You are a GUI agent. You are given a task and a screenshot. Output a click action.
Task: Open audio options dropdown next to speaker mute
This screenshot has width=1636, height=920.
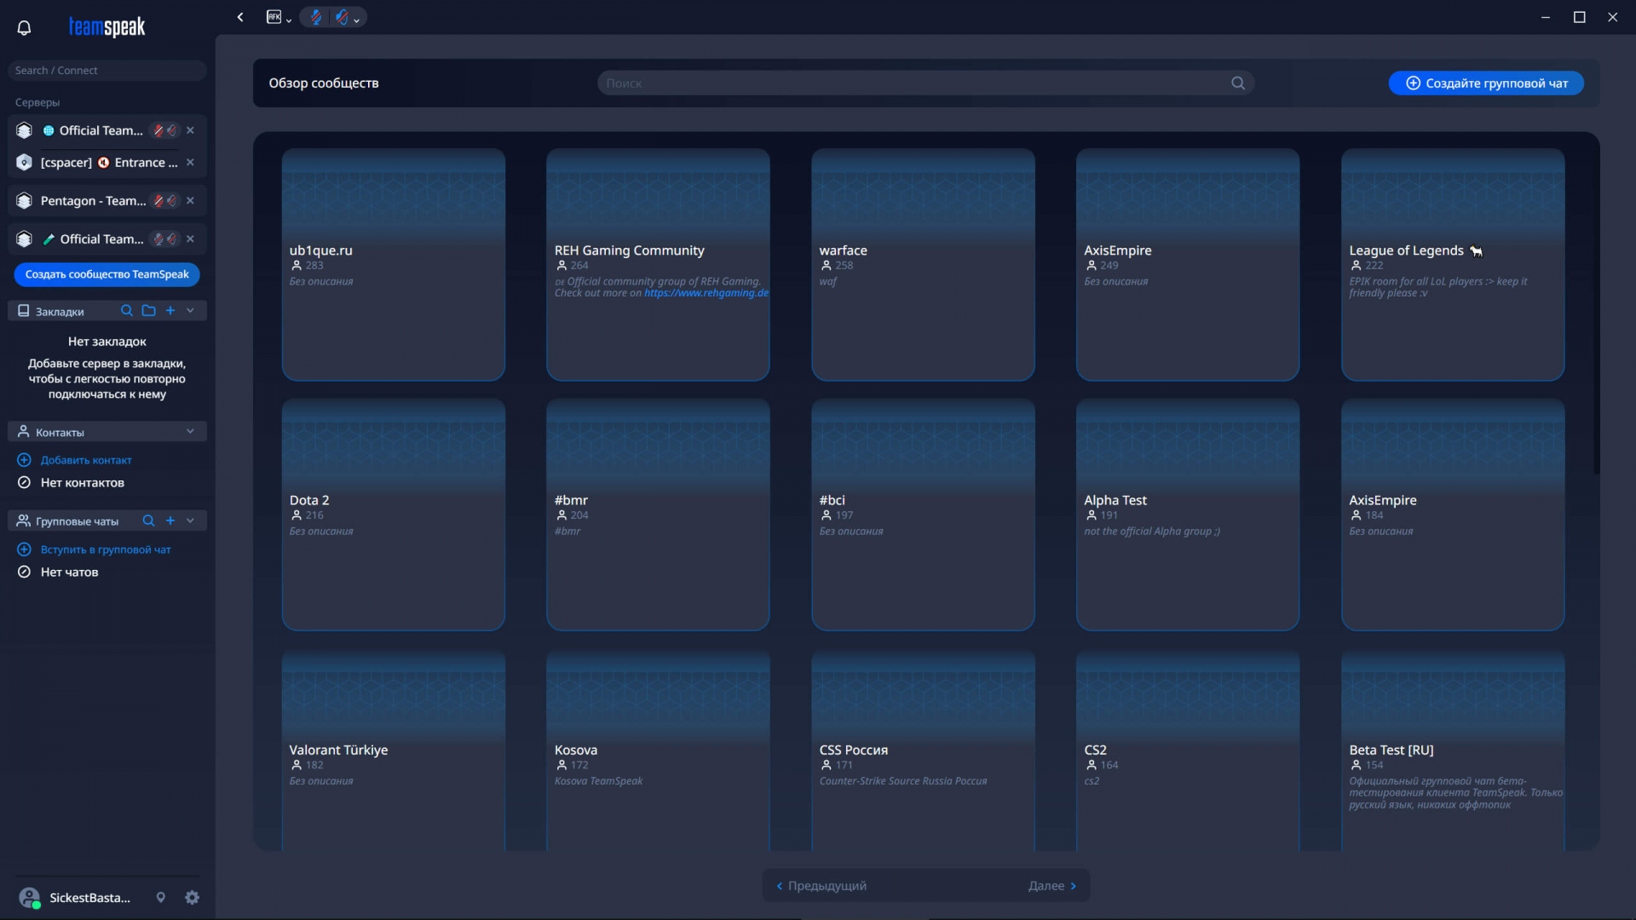coord(356,20)
